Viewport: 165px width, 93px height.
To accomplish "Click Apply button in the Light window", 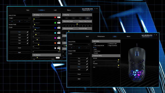I will pyautogui.click(x=79, y=79).
